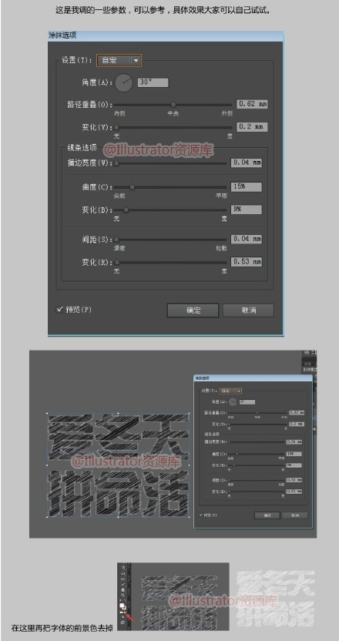Viewport: 339px width, 641px height.
Task: Click the 描边宽度 0.04 mm field in large dialog
Action: coord(247,163)
